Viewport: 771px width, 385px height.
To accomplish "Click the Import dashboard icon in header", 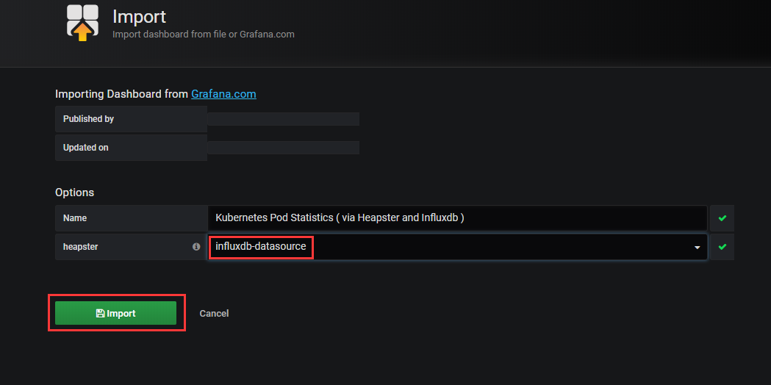I will point(82,23).
